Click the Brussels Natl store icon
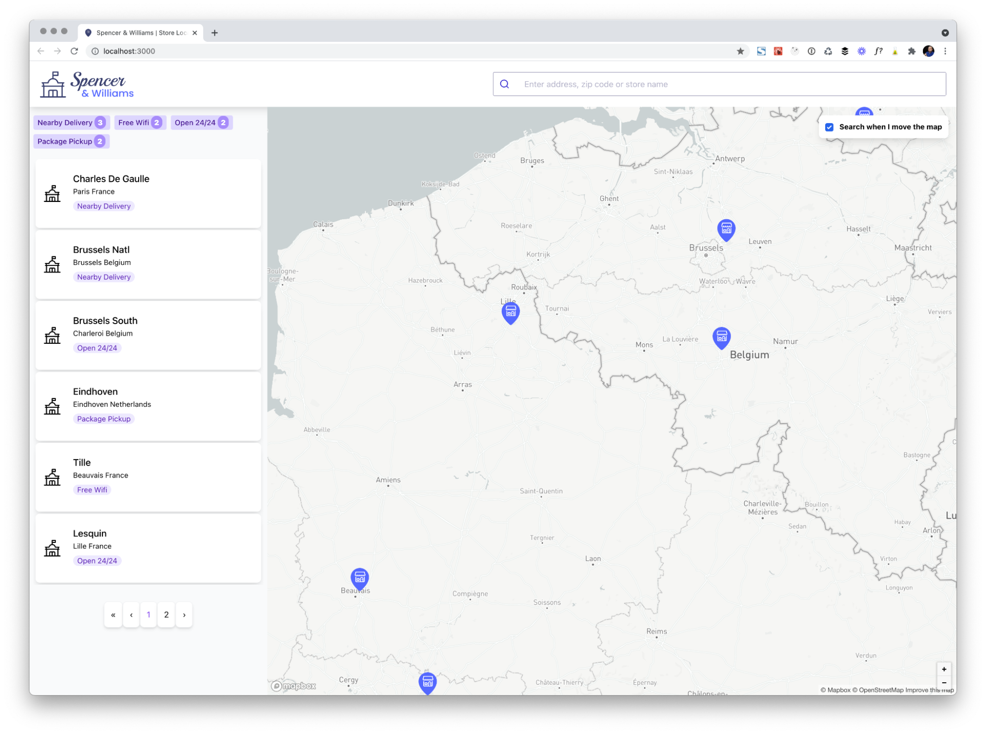Viewport: 986px width, 734px height. (x=52, y=264)
